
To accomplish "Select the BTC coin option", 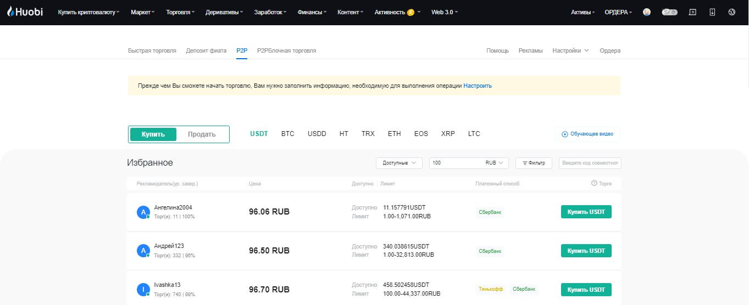I will (x=287, y=134).
